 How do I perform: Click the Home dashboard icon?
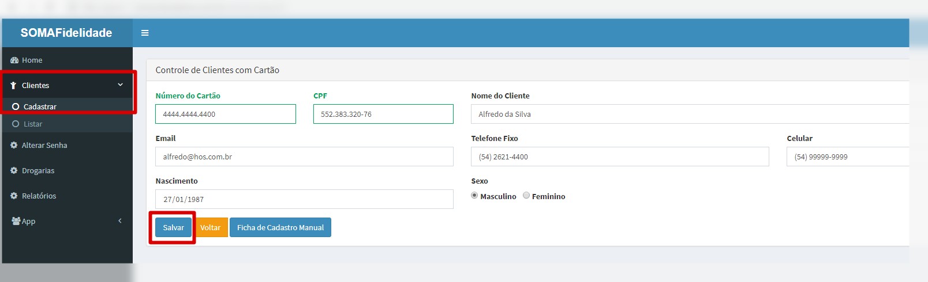pos(14,60)
